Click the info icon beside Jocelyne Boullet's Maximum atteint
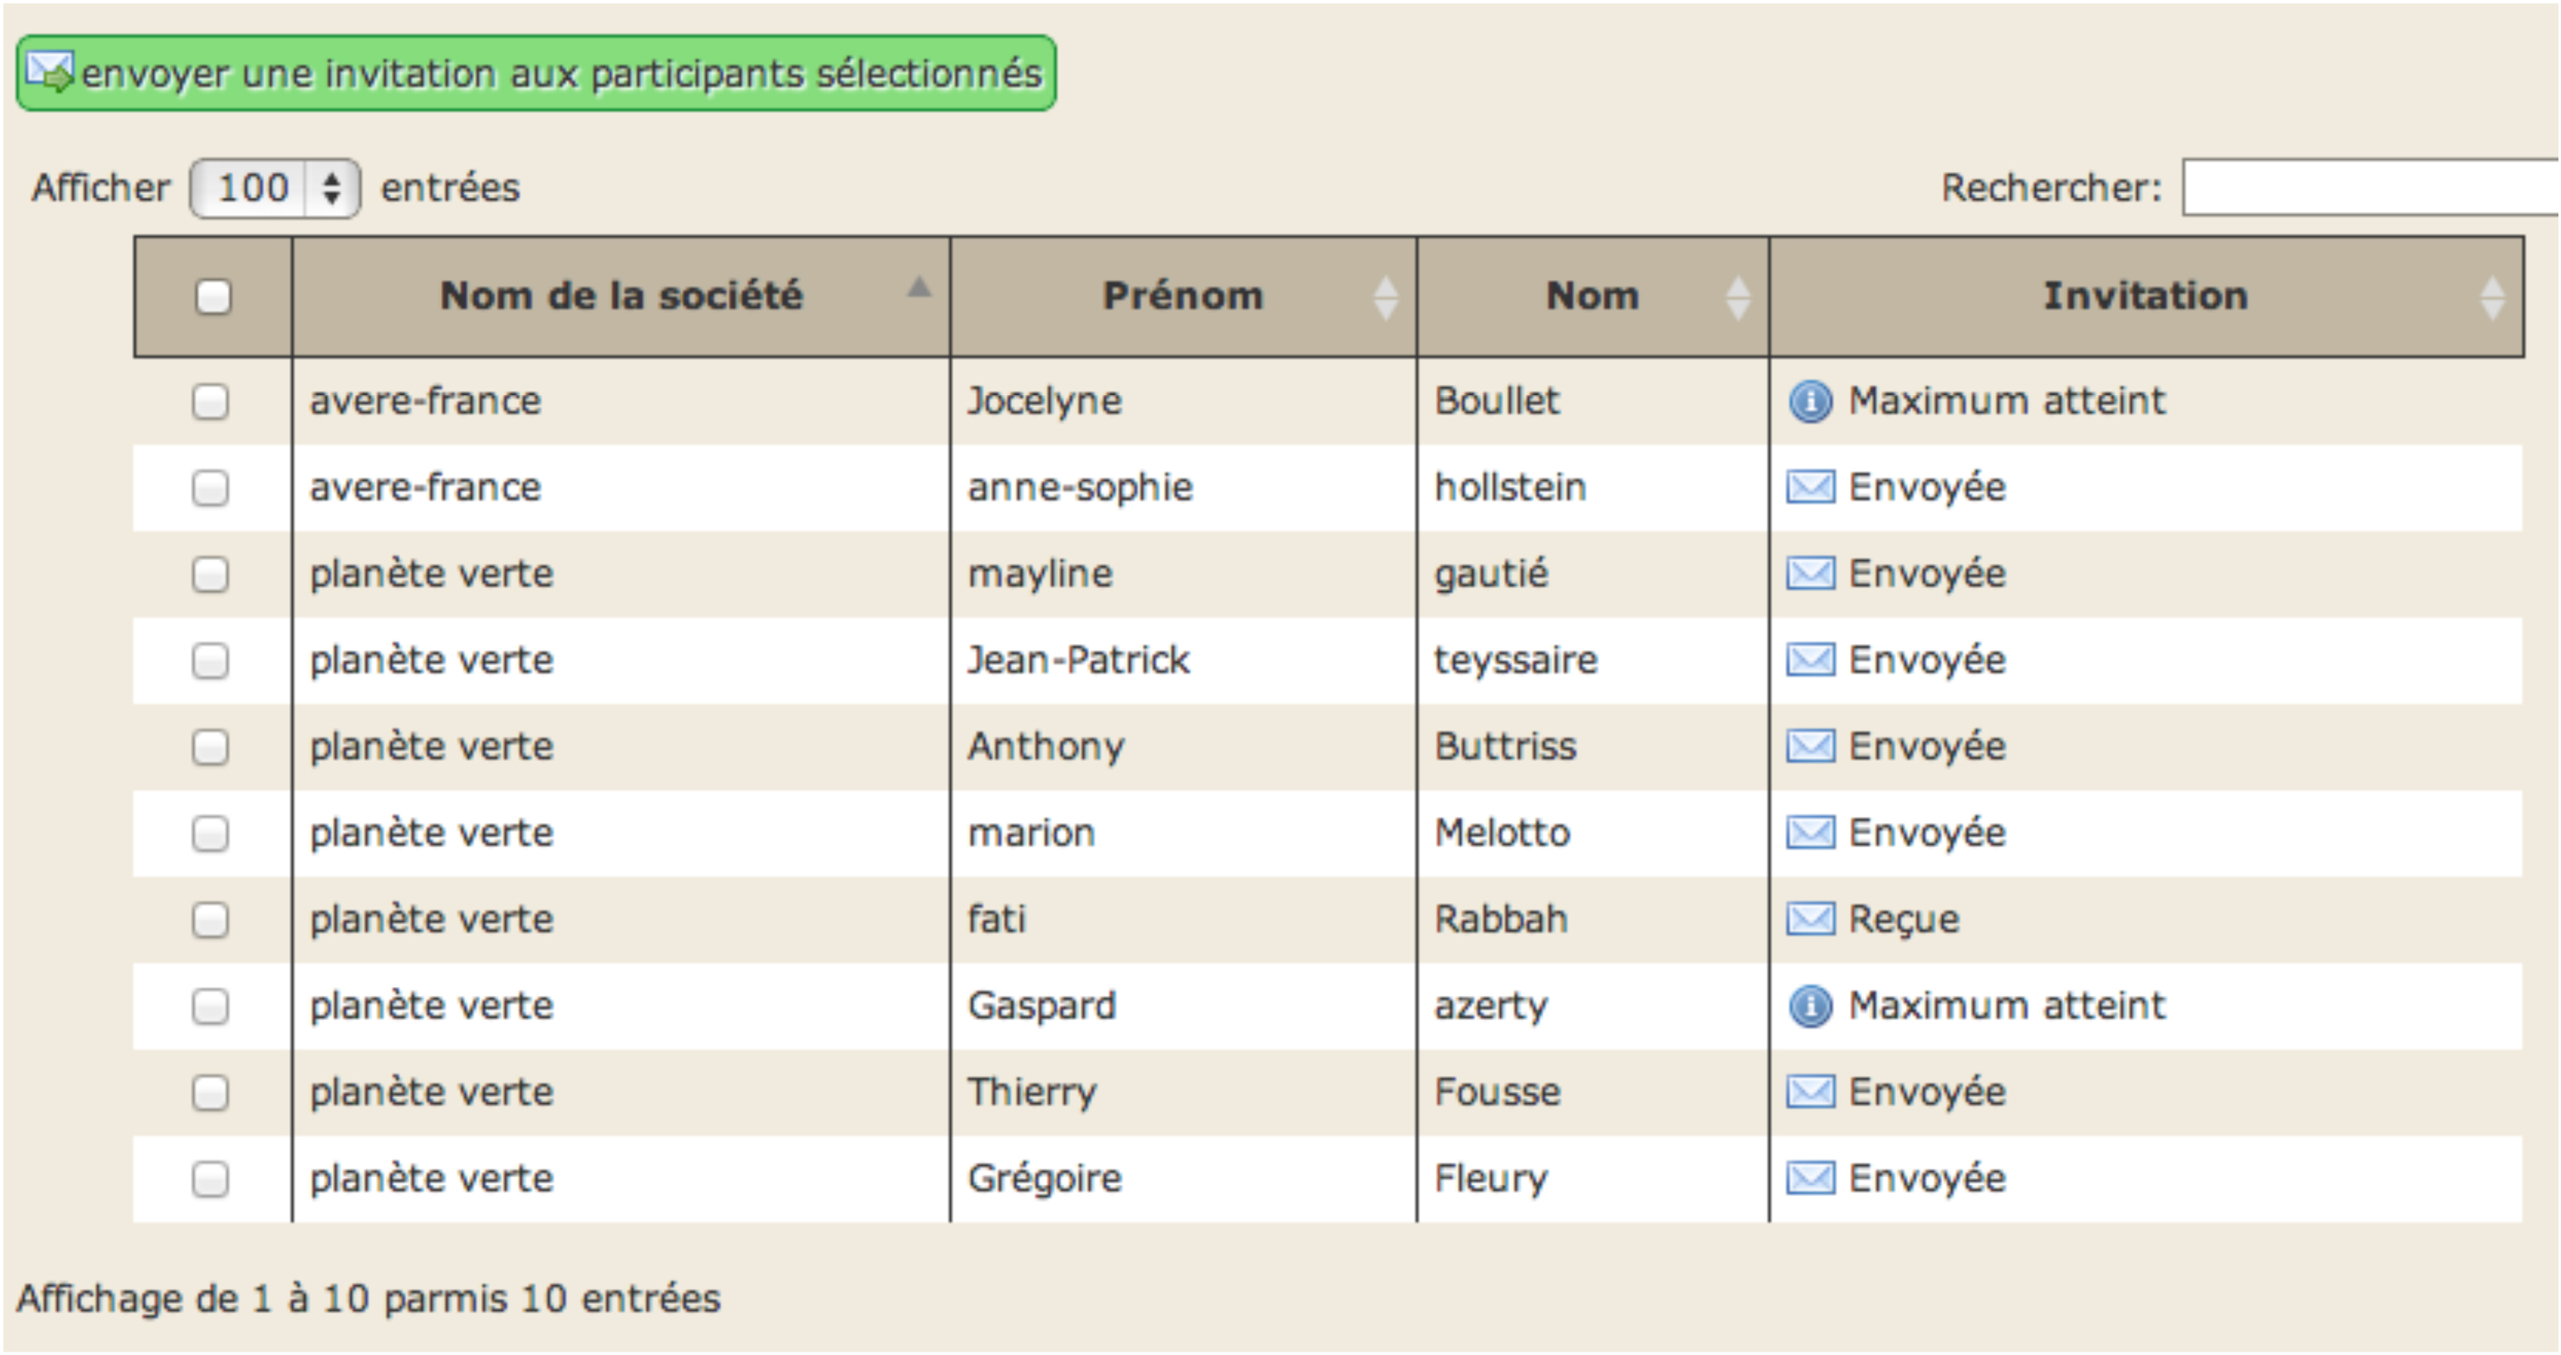This screenshot has height=1355, width=2561. (1809, 402)
